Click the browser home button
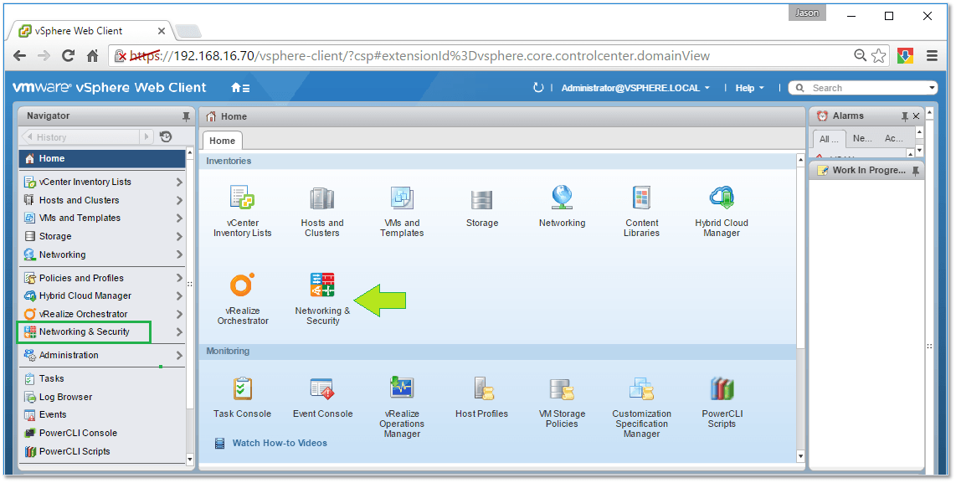Image resolution: width=956 pixels, height=483 pixels. click(93, 56)
